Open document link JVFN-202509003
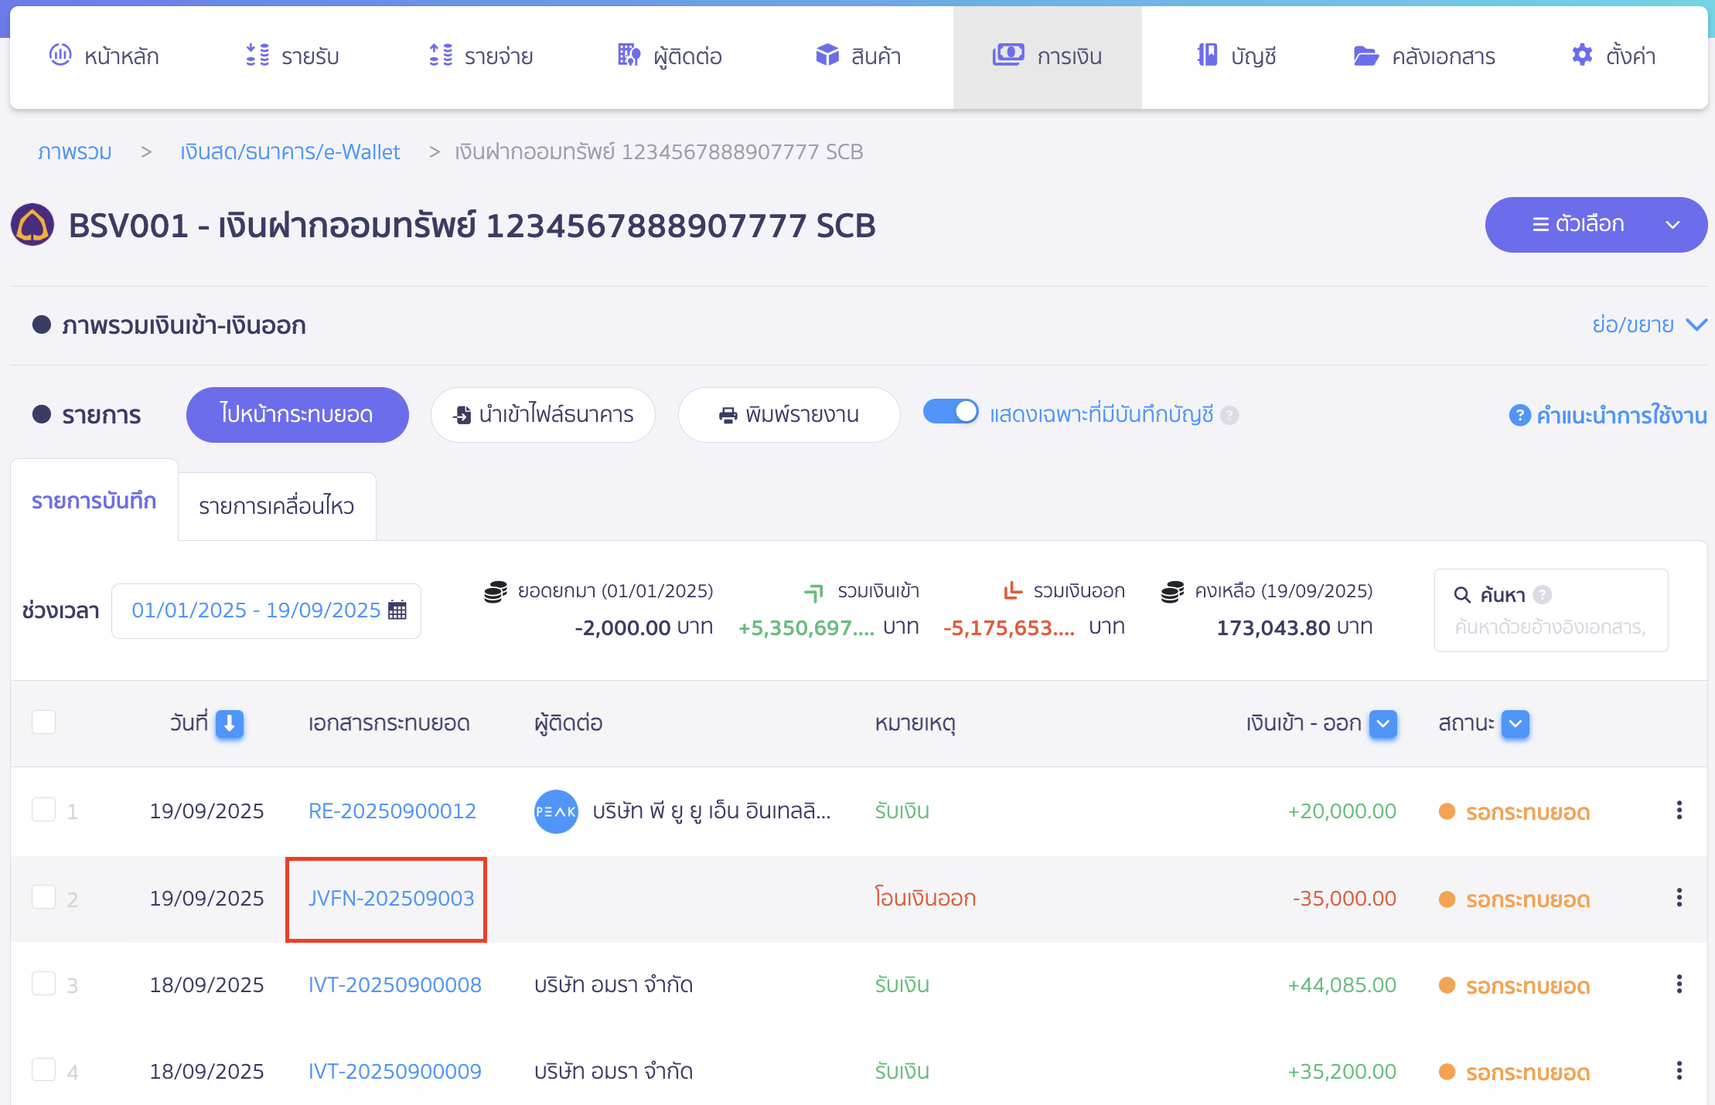The image size is (1715, 1105). (390, 899)
